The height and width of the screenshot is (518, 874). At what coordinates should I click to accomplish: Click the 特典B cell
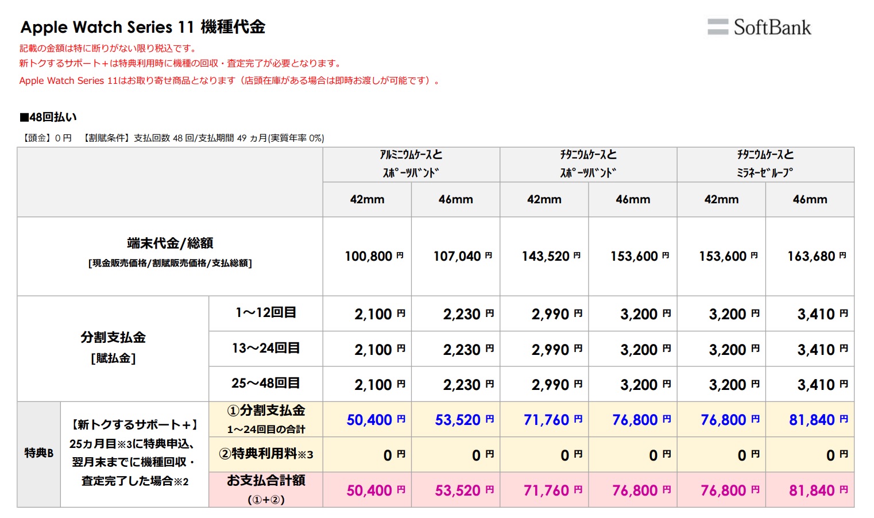(38, 453)
